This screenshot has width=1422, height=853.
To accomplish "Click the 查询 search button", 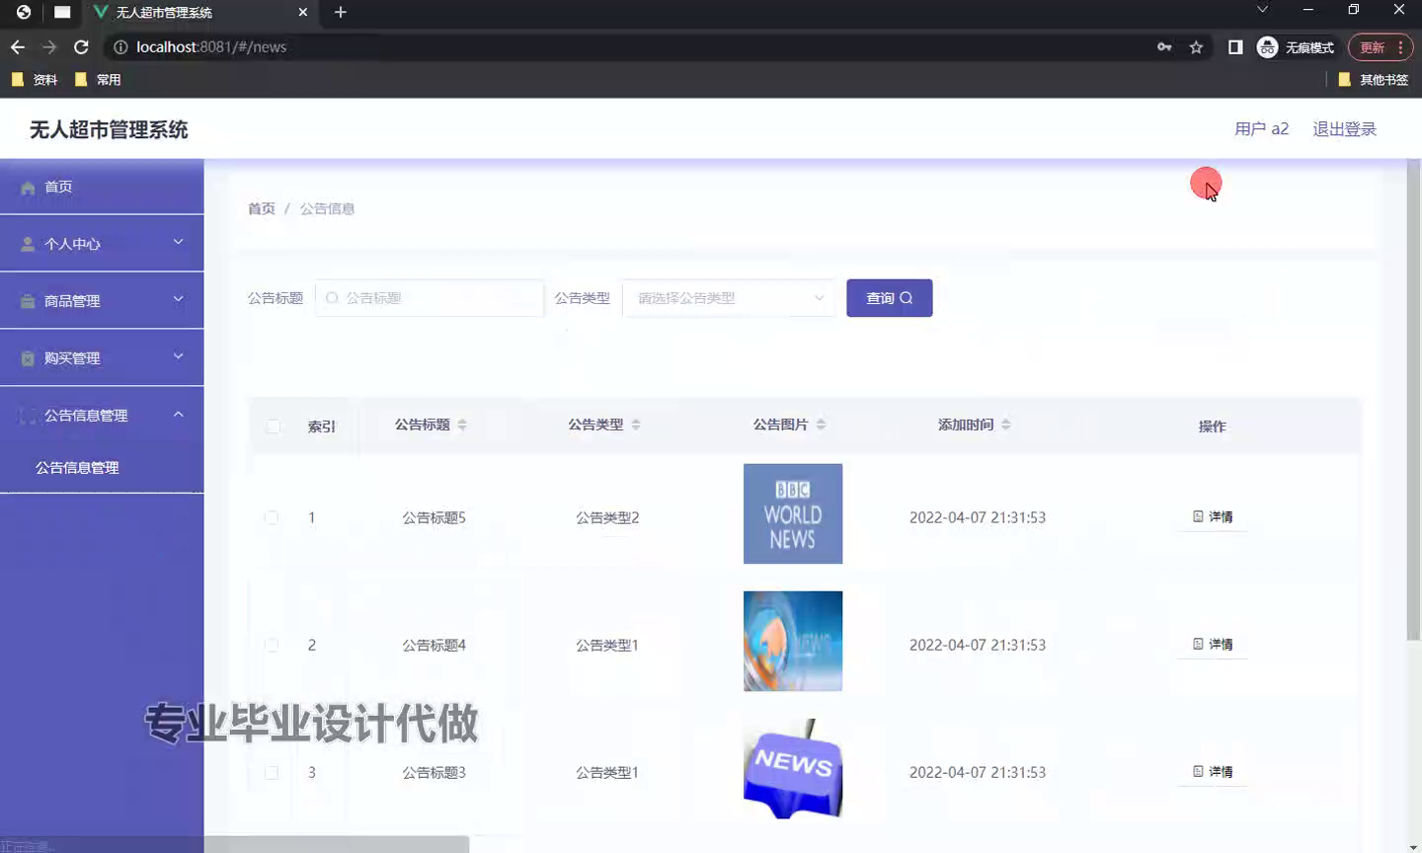I will point(889,298).
